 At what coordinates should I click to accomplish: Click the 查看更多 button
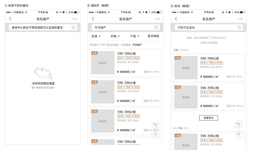point(209,118)
